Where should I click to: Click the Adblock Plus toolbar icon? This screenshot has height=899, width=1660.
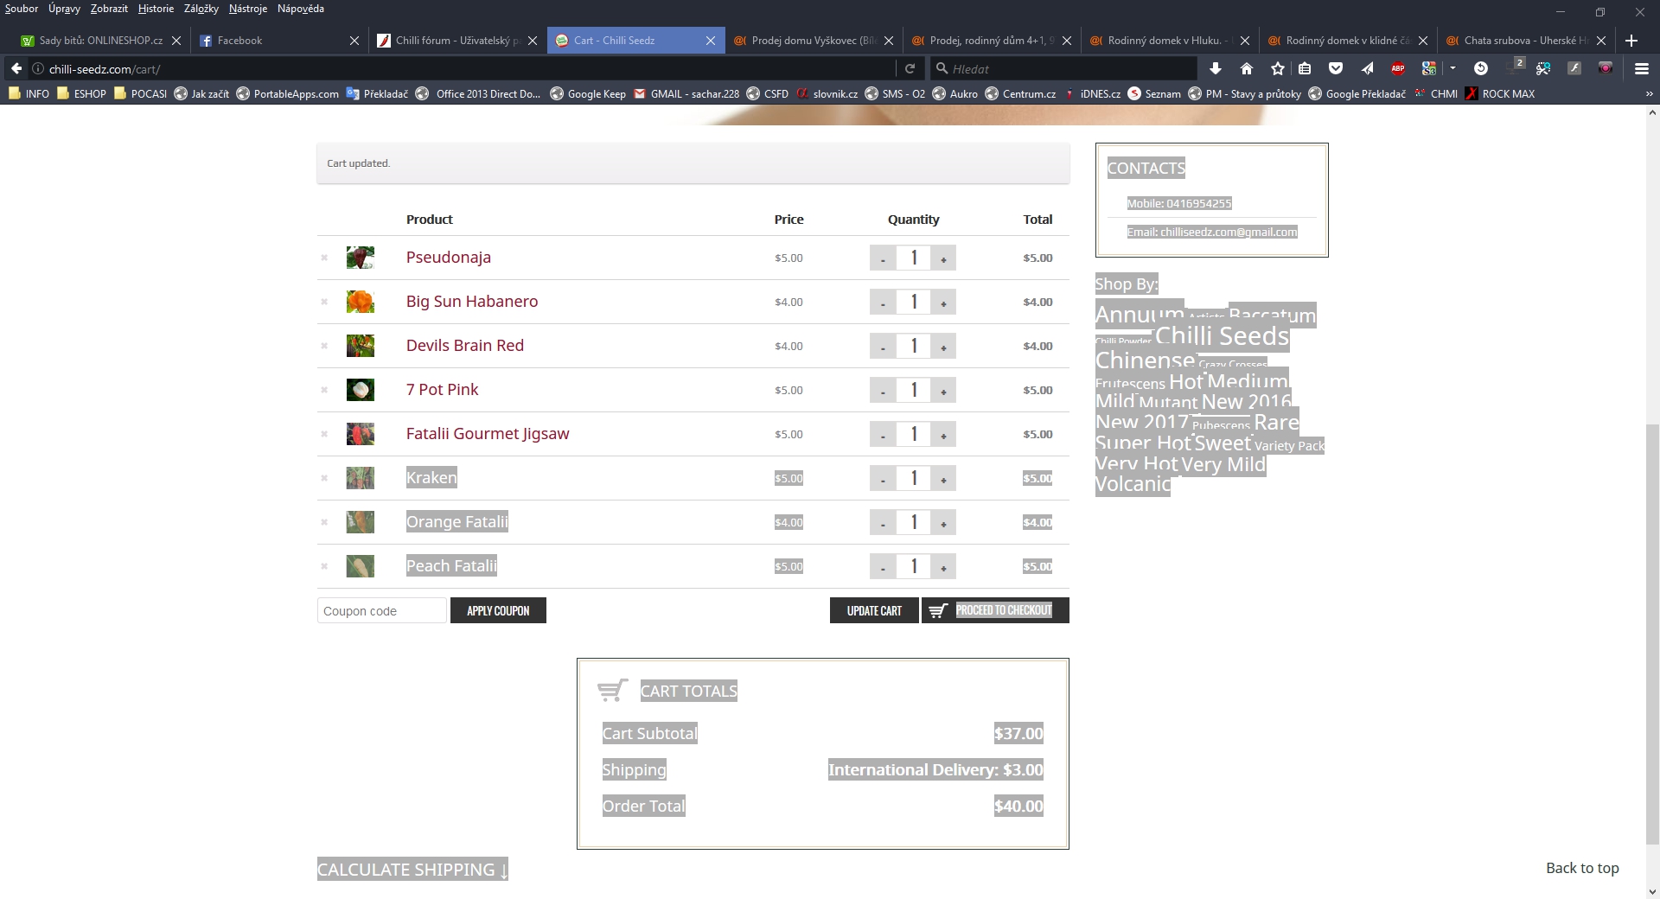[x=1397, y=68]
